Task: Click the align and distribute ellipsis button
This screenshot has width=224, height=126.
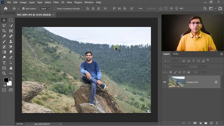Action: 140,8
